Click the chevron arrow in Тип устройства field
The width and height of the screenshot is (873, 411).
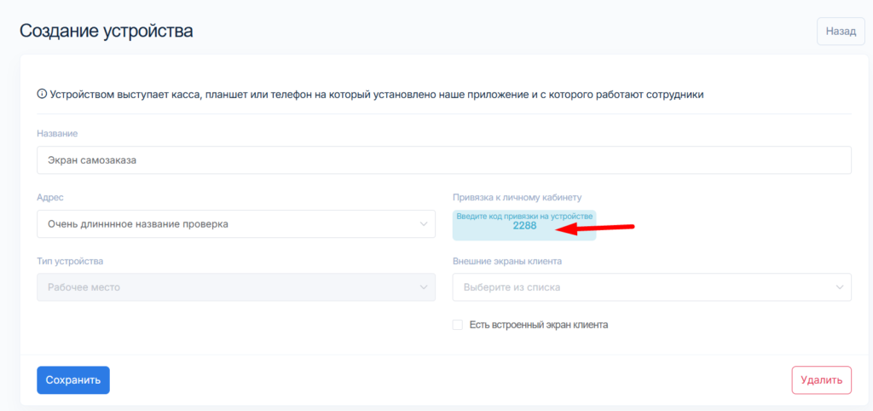coord(424,287)
